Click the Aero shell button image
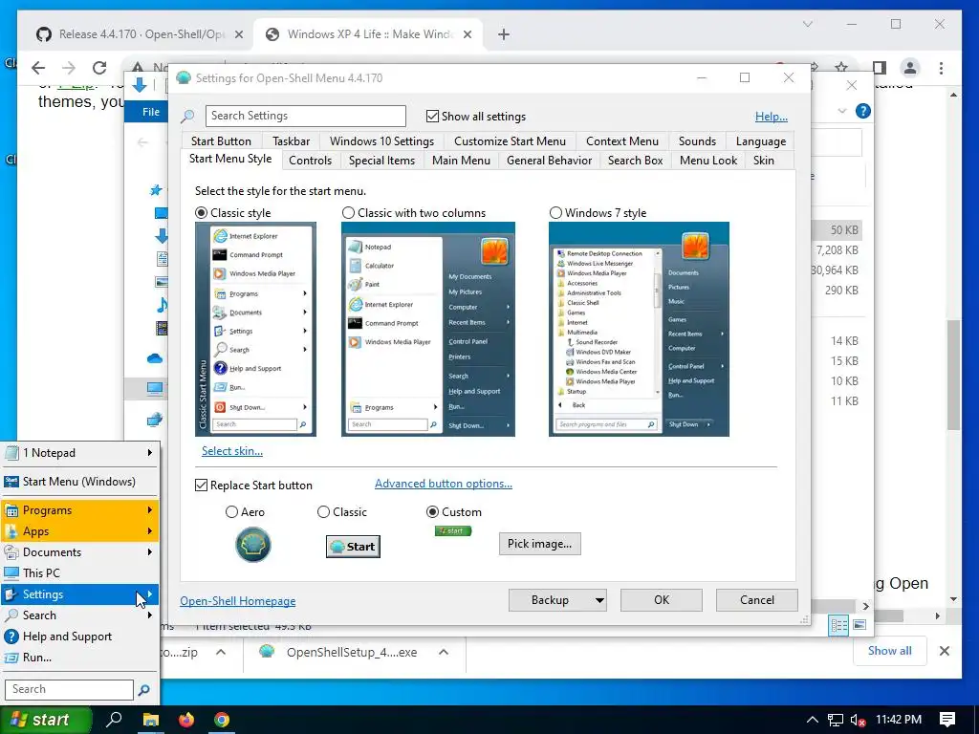The height and width of the screenshot is (734, 979). (252, 544)
